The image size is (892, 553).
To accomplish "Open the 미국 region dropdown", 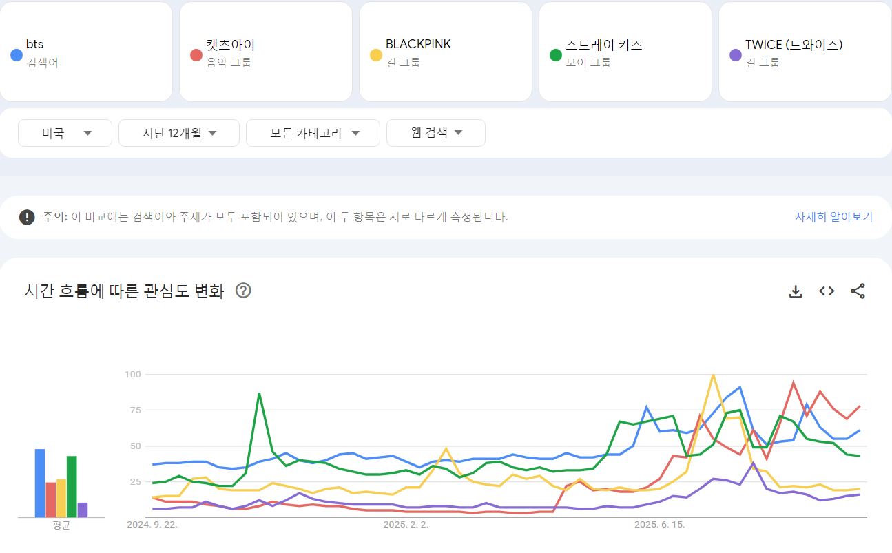I will coord(65,133).
